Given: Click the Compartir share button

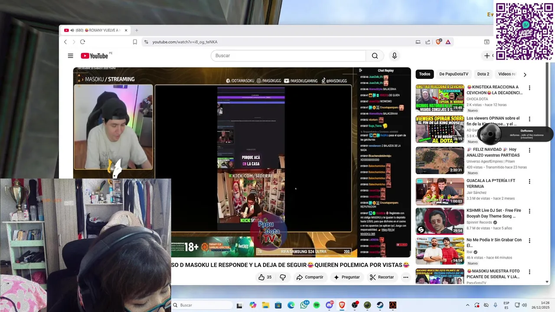Looking at the screenshot, I should tap(310, 277).
